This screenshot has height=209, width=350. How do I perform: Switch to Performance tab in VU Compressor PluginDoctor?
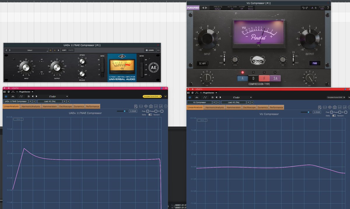click(x=276, y=107)
